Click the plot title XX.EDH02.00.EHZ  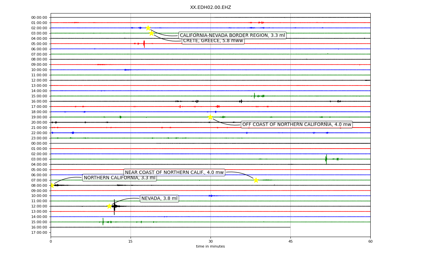(x=210, y=8)
